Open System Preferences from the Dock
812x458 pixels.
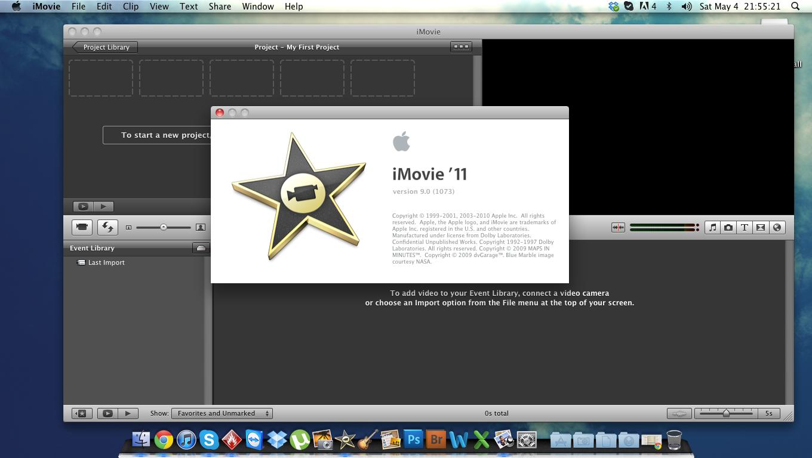click(x=527, y=440)
